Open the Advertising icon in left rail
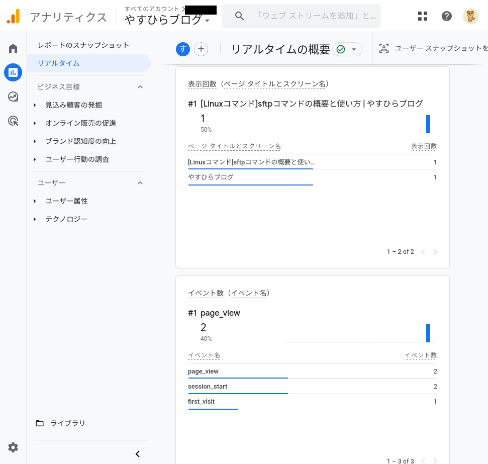This screenshot has width=488, height=464. (13, 121)
